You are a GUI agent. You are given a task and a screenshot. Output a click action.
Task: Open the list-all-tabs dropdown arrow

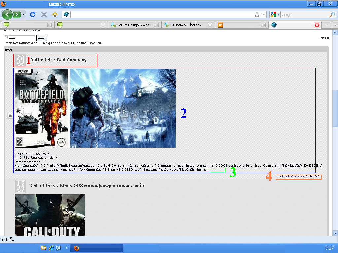(x=335, y=25)
